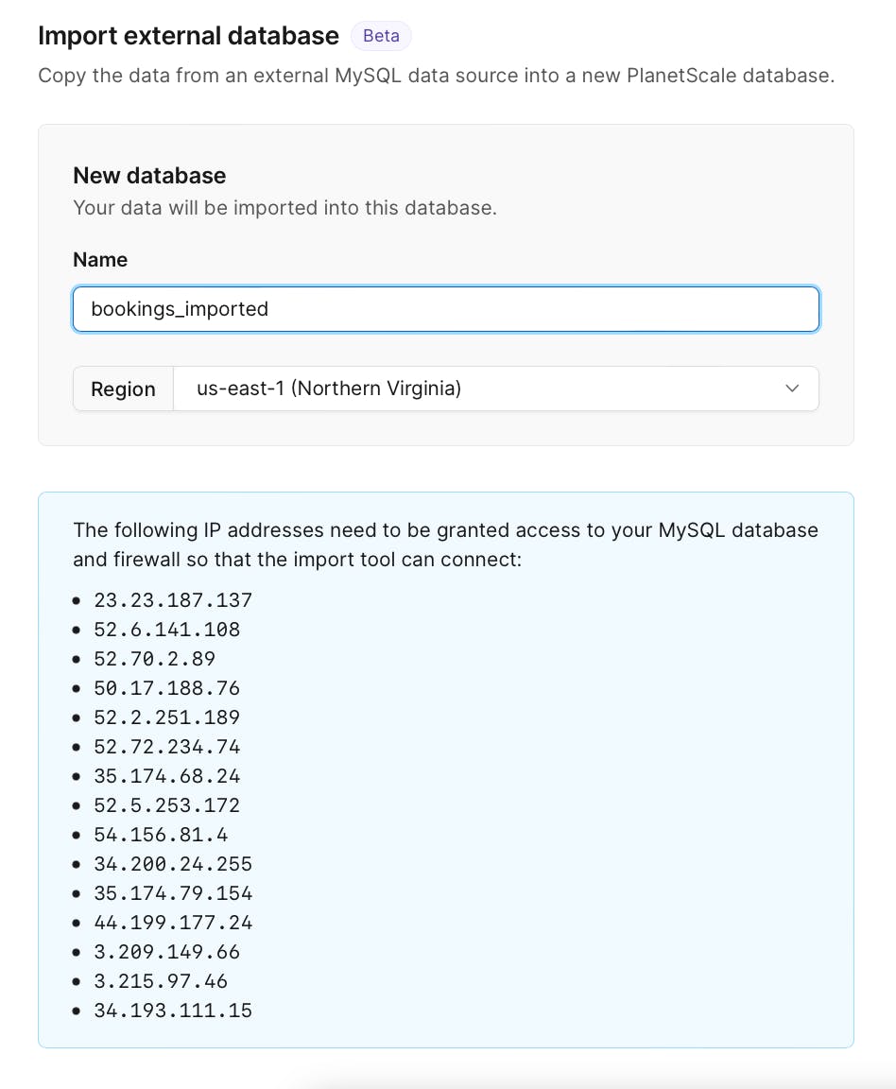Click the Name label above the input
The image size is (896, 1089).
100,260
